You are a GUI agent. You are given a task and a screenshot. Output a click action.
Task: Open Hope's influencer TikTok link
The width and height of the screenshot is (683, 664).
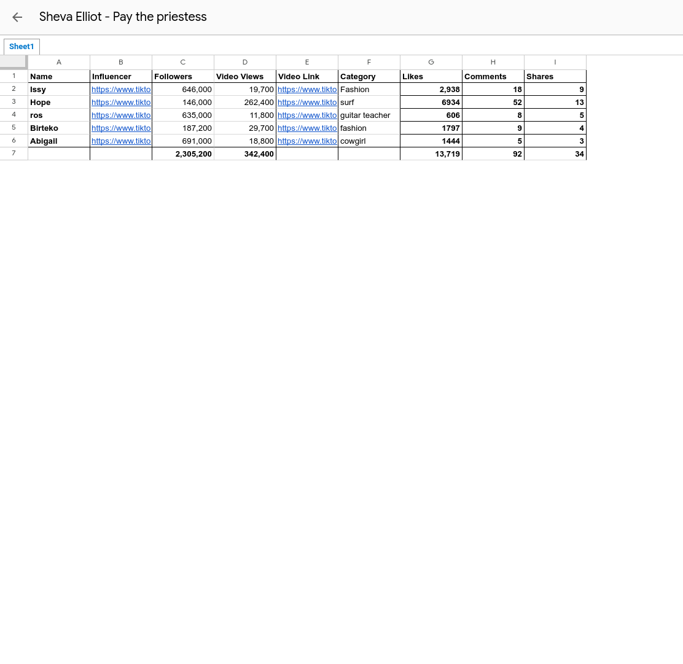[121, 103]
